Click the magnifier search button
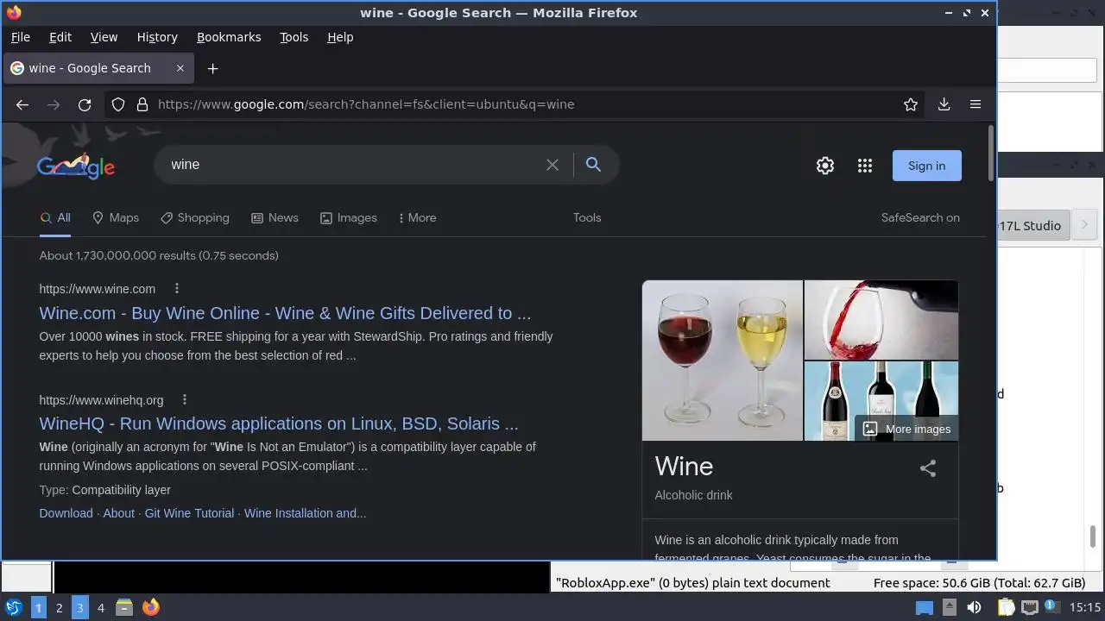The image size is (1105, 621). point(593,165)
